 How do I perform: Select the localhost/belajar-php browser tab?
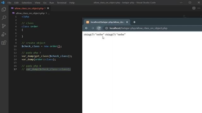[x=107, y=22]
